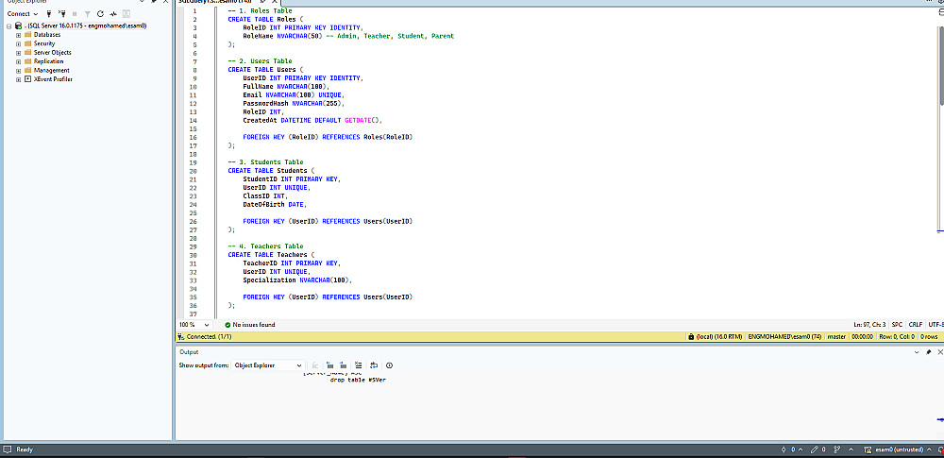Screen dimensions: 944x458
Task: Place cursor on CREATE TABLE Users line
Action: point(266,69)
